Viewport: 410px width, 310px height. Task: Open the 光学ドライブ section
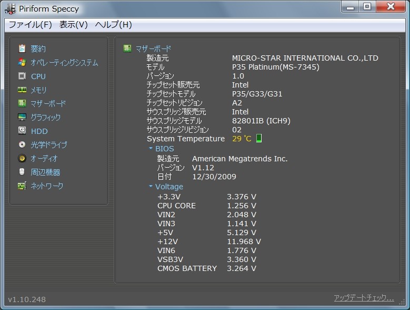[49, 145]
